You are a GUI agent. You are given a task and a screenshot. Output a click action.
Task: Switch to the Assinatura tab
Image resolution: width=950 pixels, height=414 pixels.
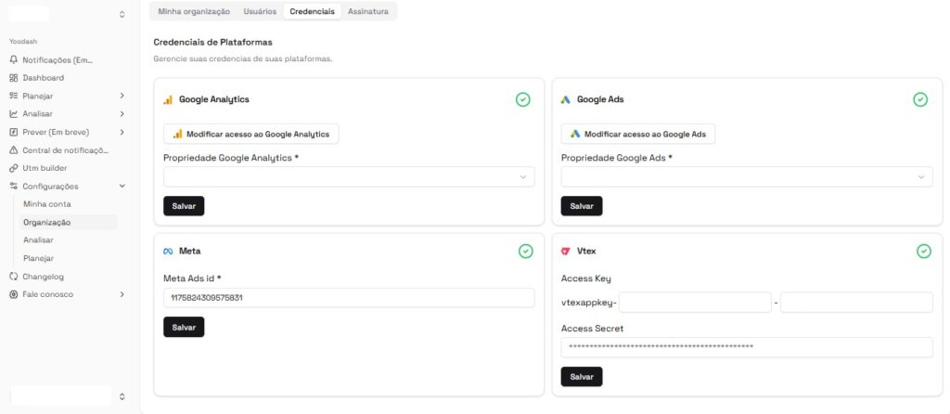[x=368, y=11]
